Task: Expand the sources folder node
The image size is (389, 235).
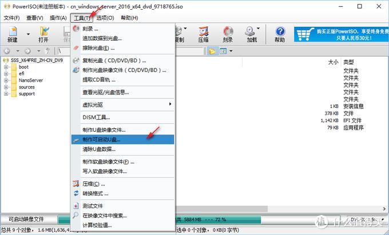Action: point(6,87)
